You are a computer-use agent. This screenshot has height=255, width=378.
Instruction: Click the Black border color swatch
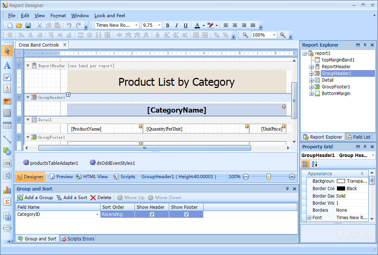pyautogui.click(x=341, y=188)
